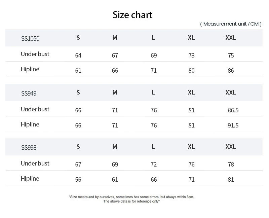Click the SS998 "Under bust" row label
Image resolution: width=269 pixels, height=218 pixels.
[x=35, y=163]
